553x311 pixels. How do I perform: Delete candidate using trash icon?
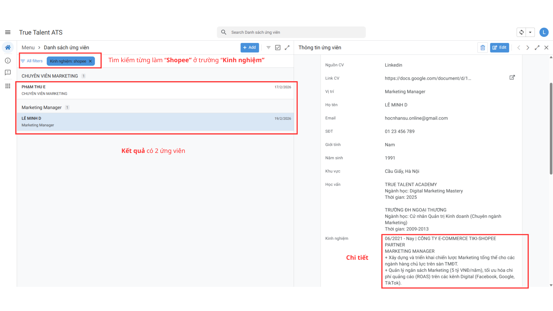(482, 48)
